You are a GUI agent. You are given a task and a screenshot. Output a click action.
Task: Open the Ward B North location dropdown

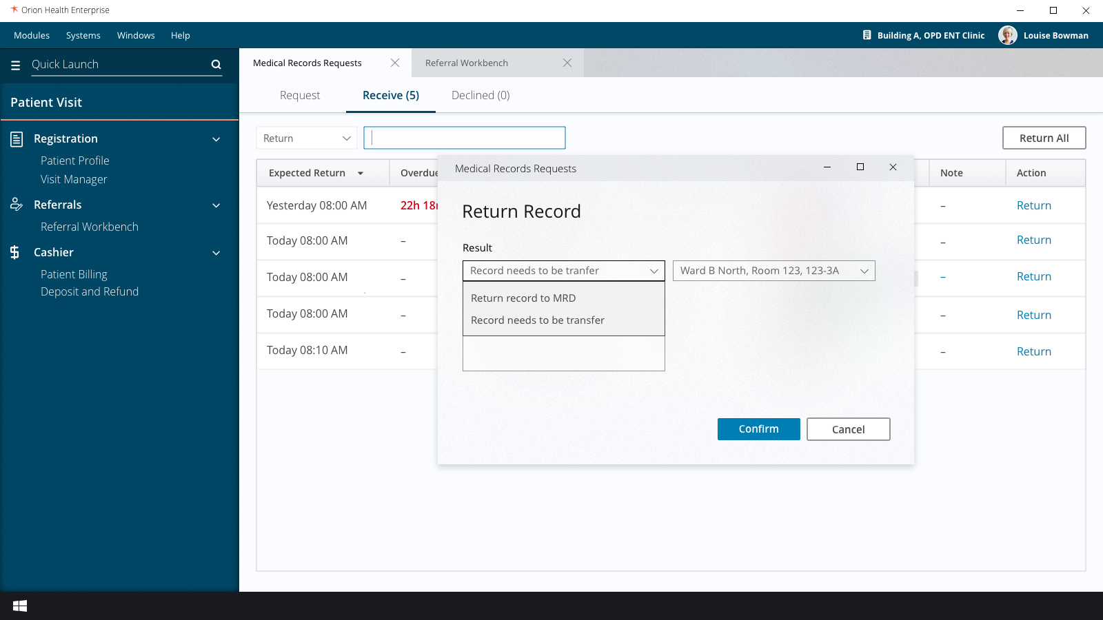[774, 271]
